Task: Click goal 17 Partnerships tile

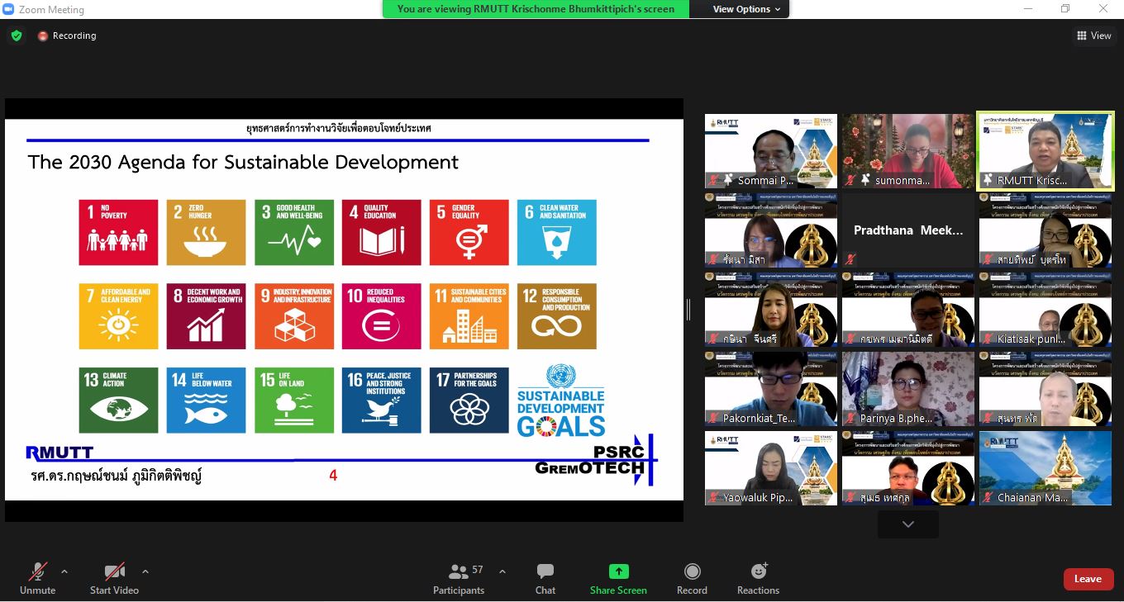Action: tap(469, 401)
